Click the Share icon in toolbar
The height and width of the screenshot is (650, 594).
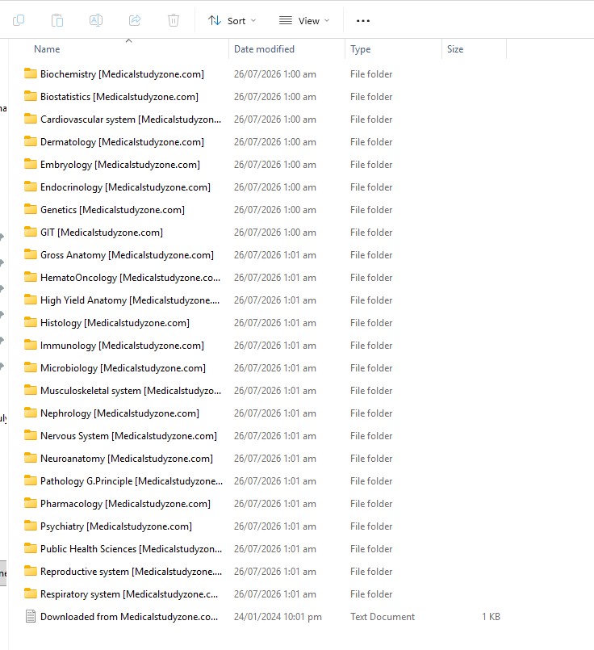[135, 20]
